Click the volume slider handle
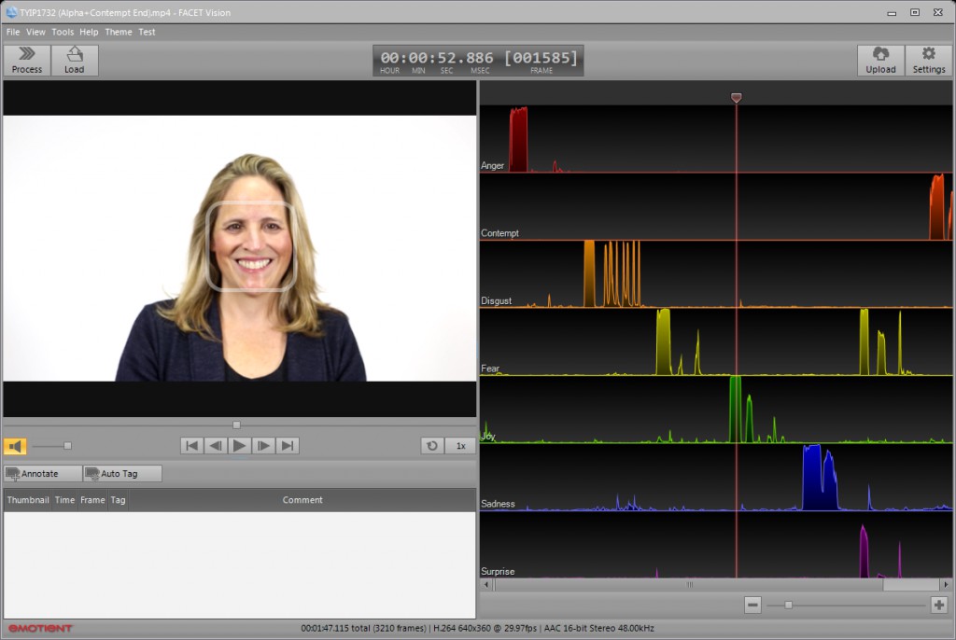 click(67, 446)
